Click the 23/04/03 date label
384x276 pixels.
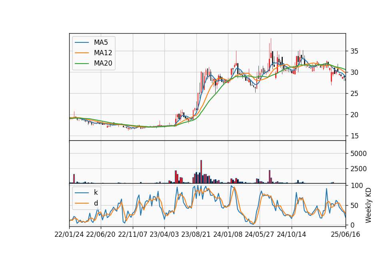coord(164,234)
